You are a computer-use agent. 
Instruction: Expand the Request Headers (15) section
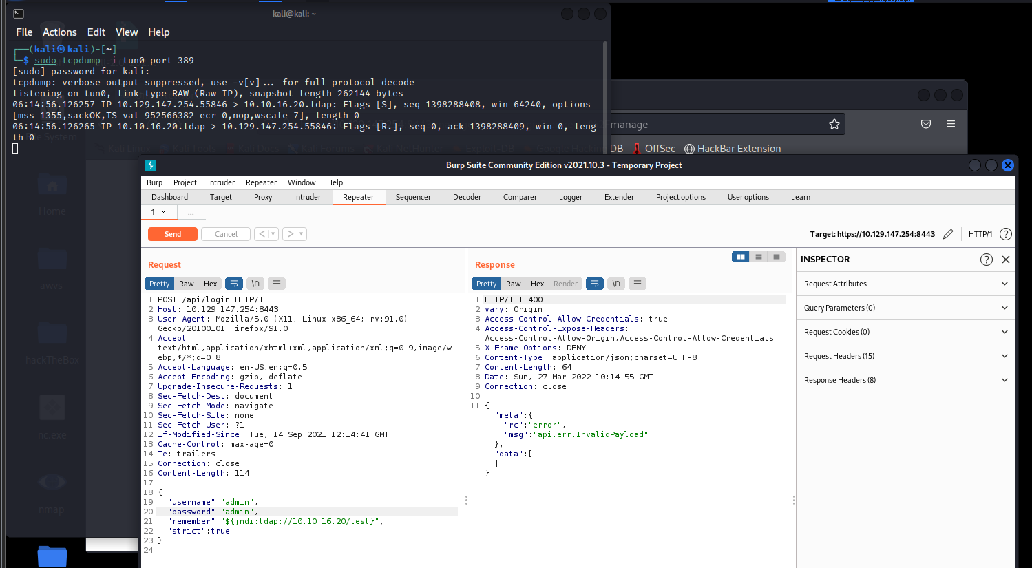pyautogui.click(x=906, y=356)
